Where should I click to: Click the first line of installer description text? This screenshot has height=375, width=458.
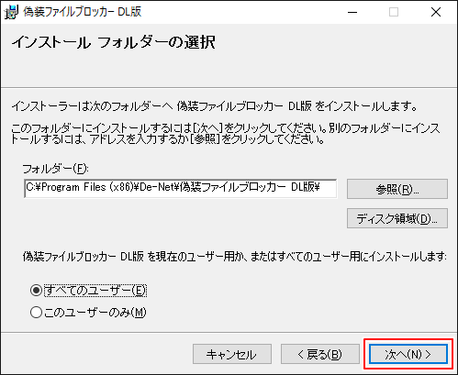tap(215, 106)
